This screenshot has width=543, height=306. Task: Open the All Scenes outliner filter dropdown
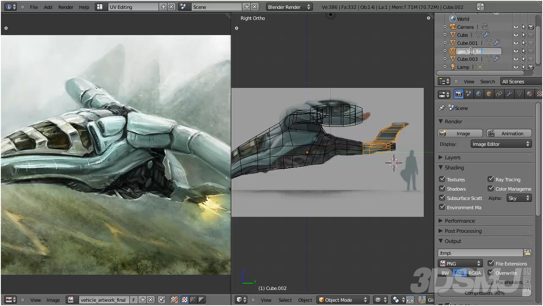pos(521,81)
